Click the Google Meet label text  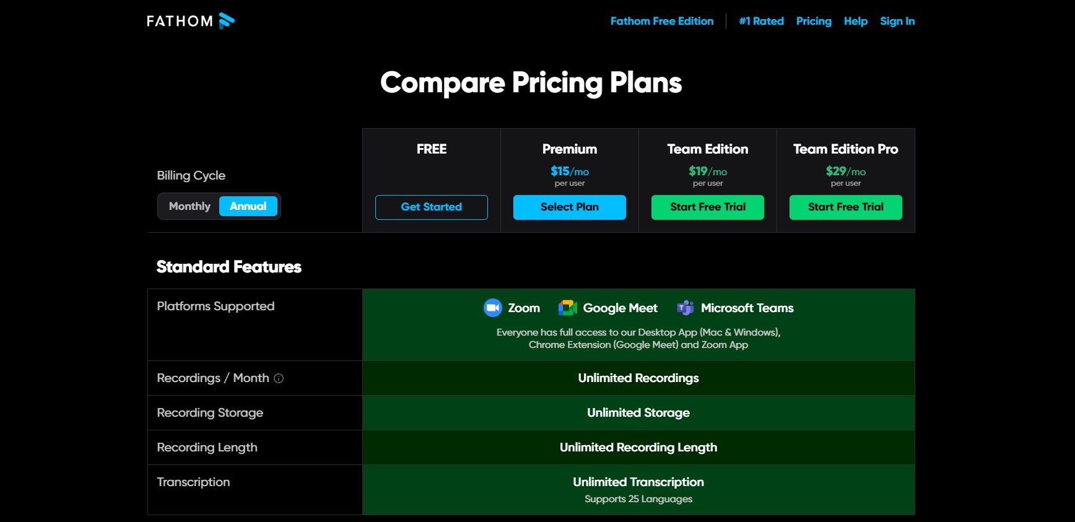tap(620, 308)
